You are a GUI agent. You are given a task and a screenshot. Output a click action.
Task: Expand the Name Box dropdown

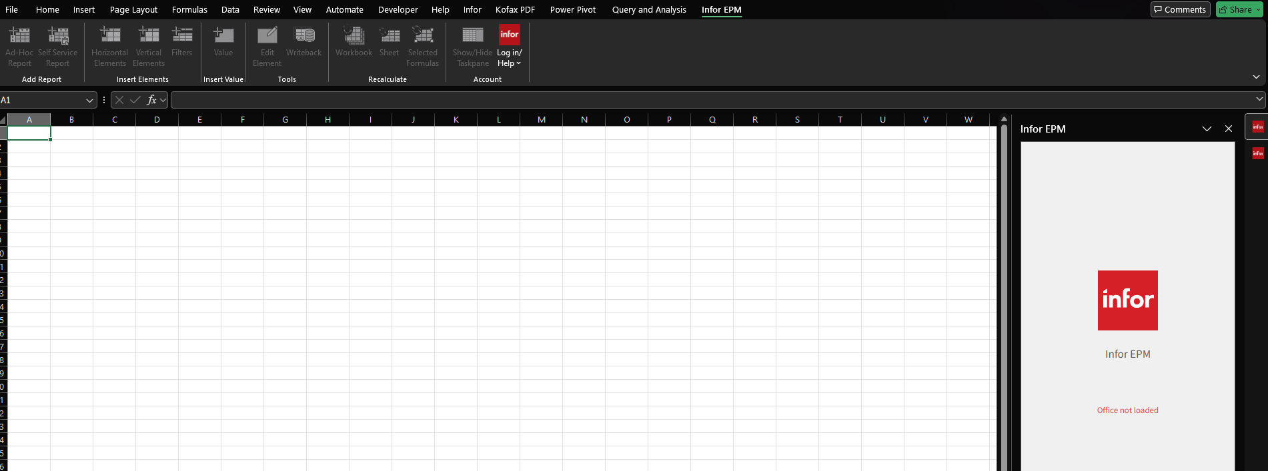[x=90, y=100]
